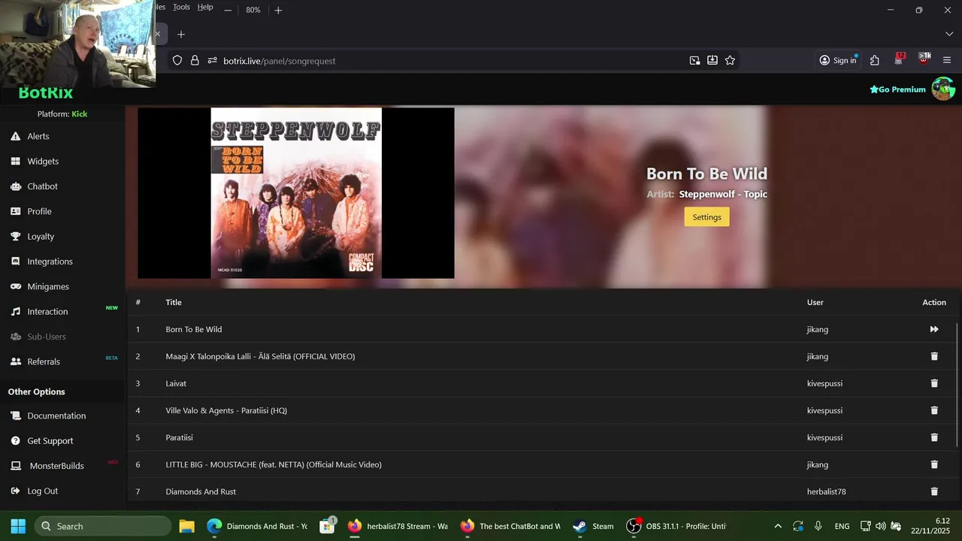962x541 pixels.
Task: Open Firefox extensions puzzle icon
Action: click(874, 60)
